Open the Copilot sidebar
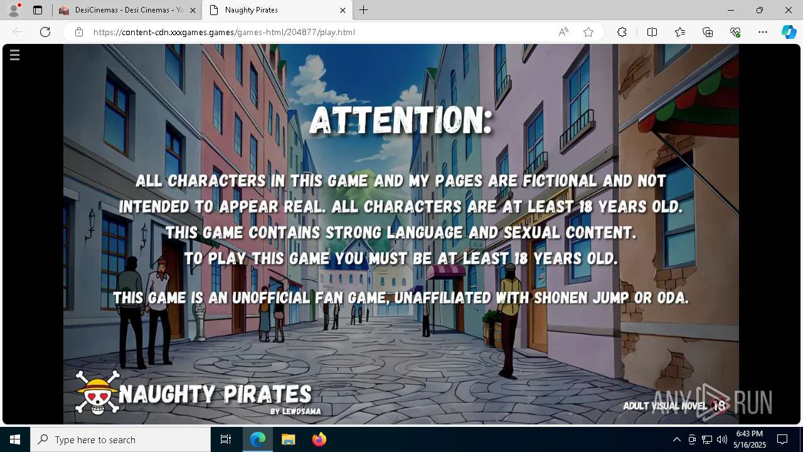803x452 pixels. click(x=789, y=32)
